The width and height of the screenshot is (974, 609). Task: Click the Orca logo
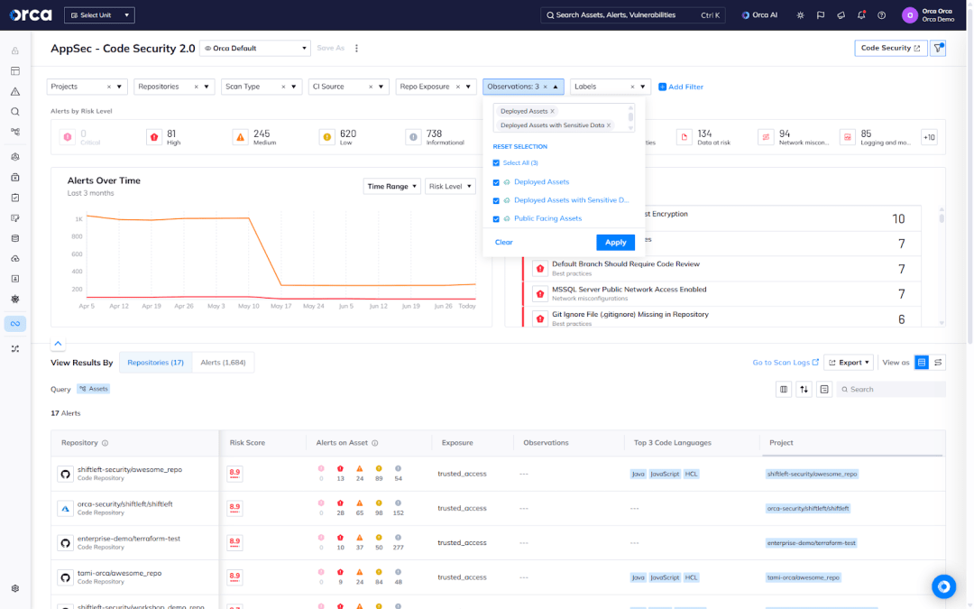(31, 15)
